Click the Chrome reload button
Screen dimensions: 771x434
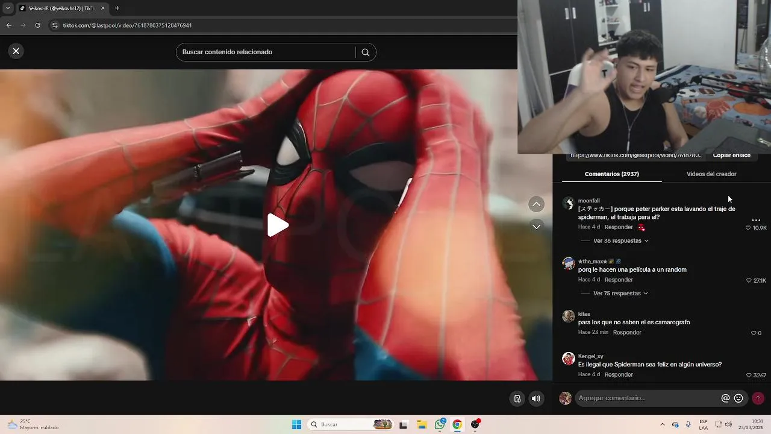click(x=37, y=25)
